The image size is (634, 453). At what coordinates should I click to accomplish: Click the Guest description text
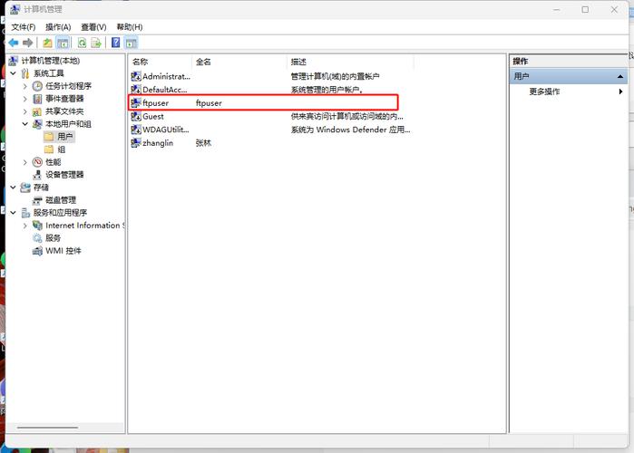[x=346, y=116]
